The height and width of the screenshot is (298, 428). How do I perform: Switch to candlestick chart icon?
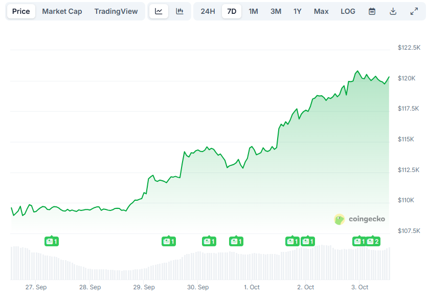click(179, 11)
